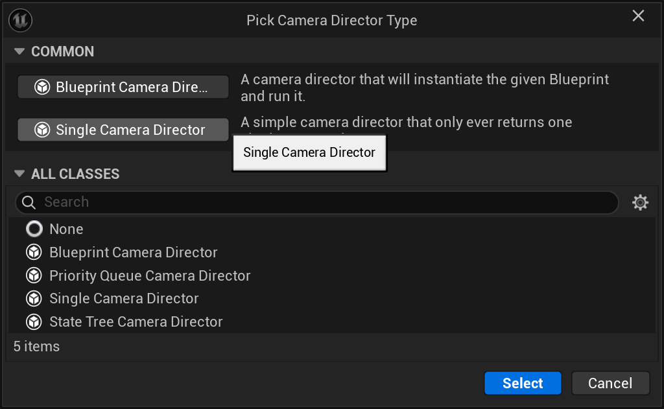Click the Blueprint Camera Director list icon
Image resolution: width=664 pixels, height=409 pixels.
[x=34, y=252]
